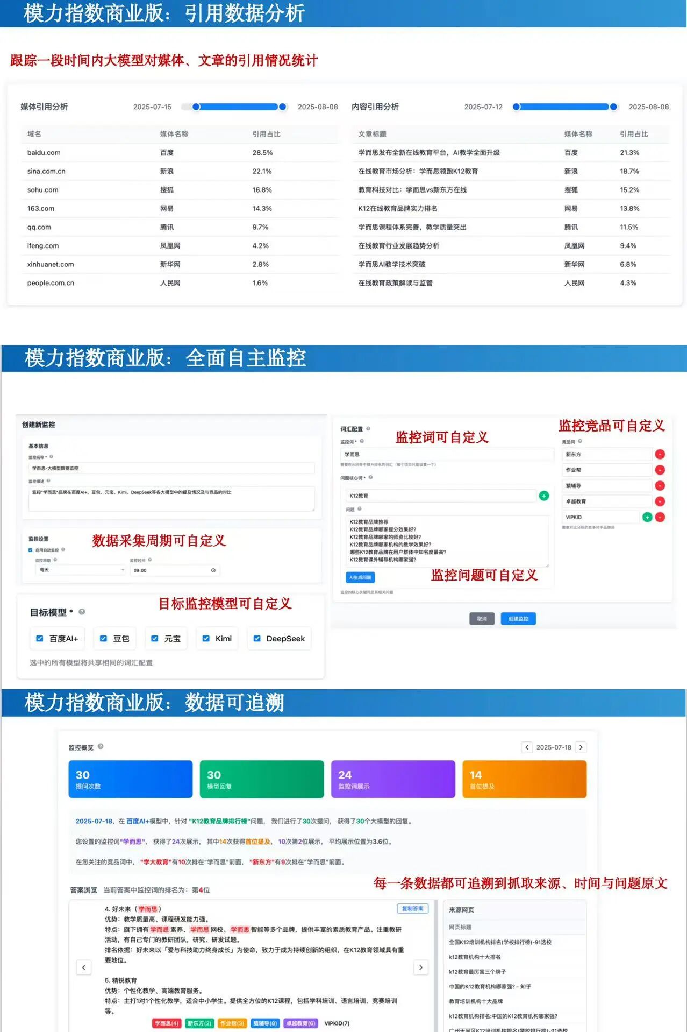
Task: Click 监控时间 field showing 09:00
Action: 174,570
